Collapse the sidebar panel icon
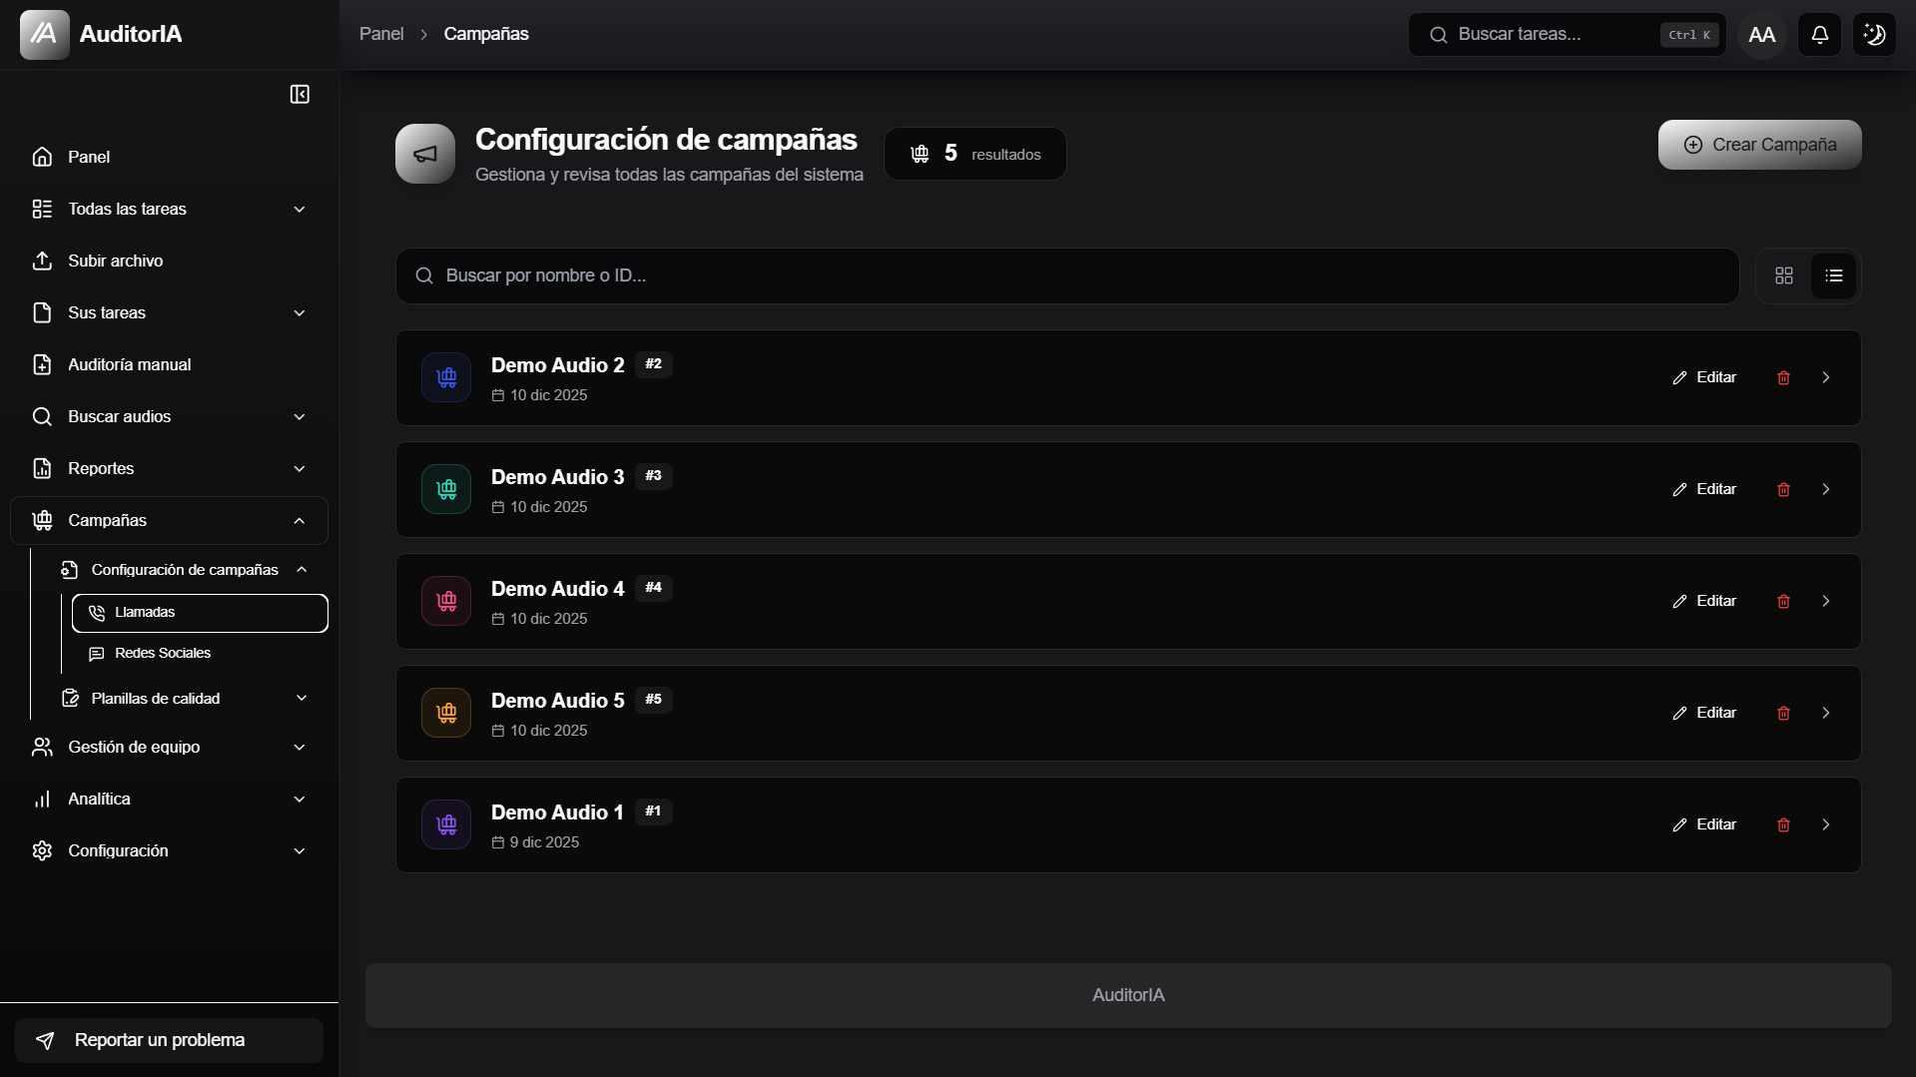 point(300,94)
